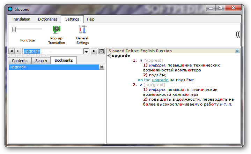Go forward to next word
Image resolution: width=251 pixels, height=154 pixels.
[x=18, y=51]
